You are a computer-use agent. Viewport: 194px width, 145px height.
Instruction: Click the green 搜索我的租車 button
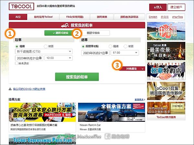[x=77, y=77]
